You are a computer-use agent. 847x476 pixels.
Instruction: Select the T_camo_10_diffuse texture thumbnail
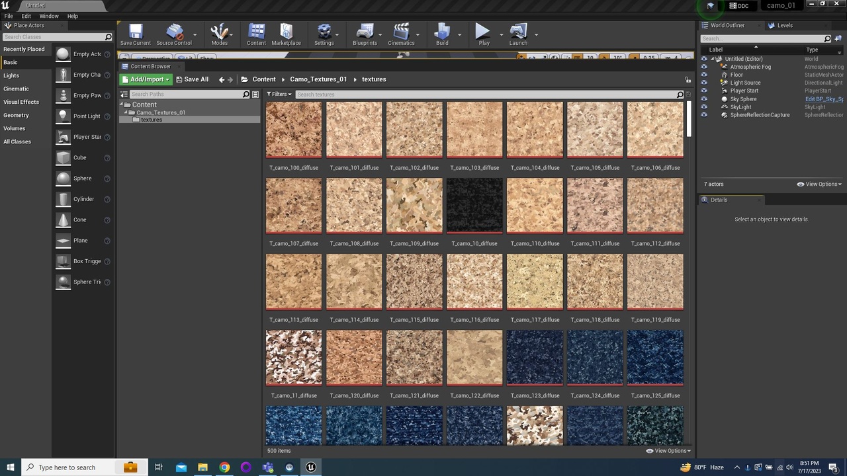[474, 206]
